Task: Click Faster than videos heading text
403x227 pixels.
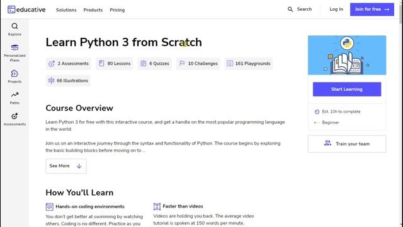Action: [x=183, y=206]
